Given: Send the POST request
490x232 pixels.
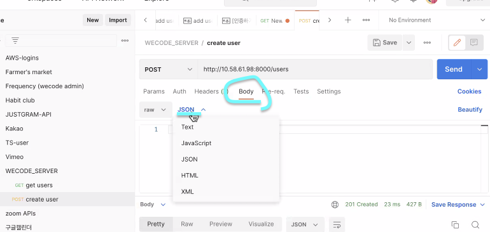Looking at the screenshot, I should point(454,69).
